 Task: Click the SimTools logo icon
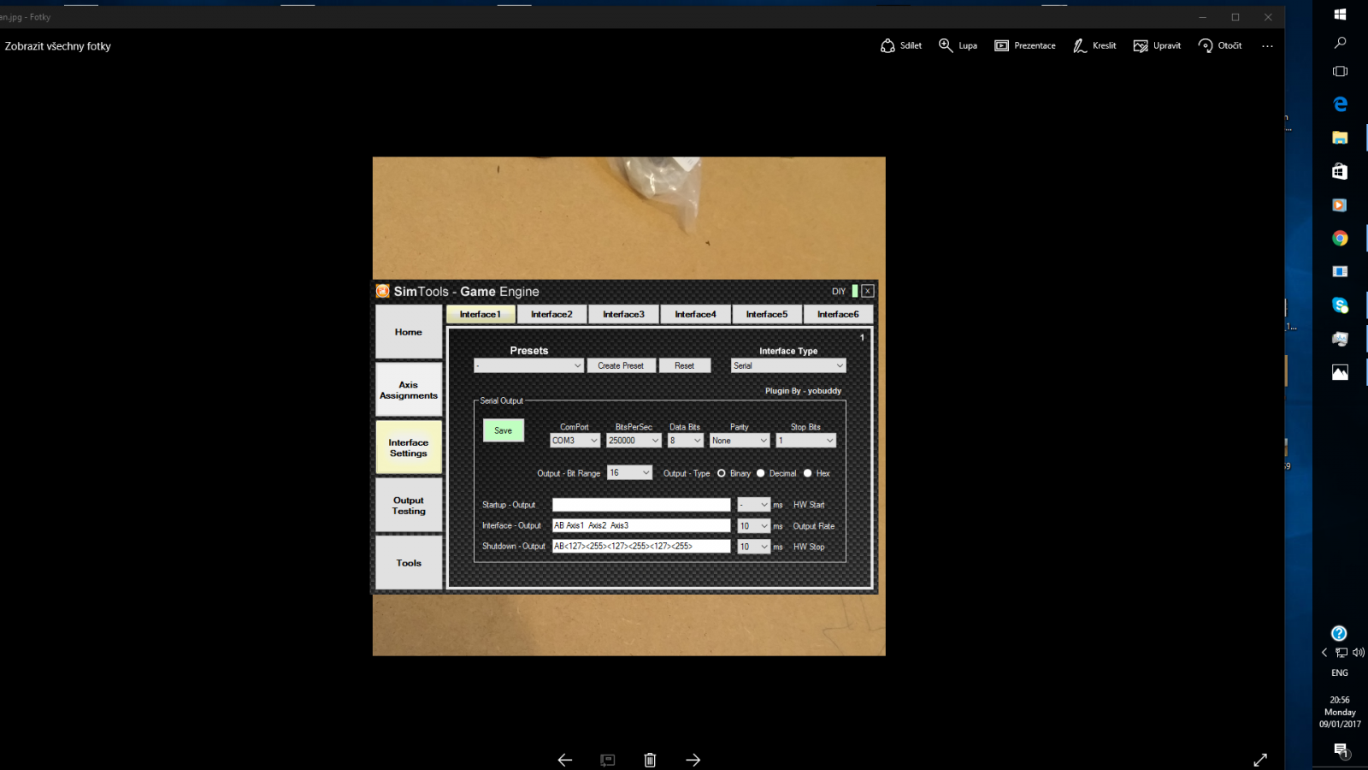pos(383,291)
